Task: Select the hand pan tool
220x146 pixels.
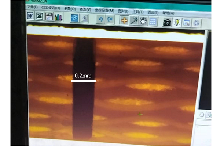Action: (x=143, y=21)
